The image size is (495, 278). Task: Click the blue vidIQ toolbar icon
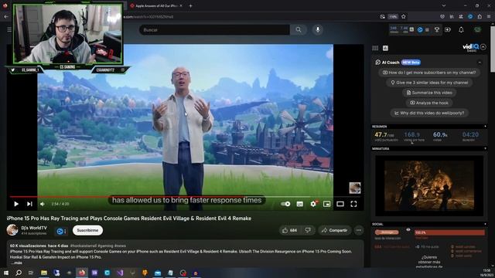pos(420,29)
